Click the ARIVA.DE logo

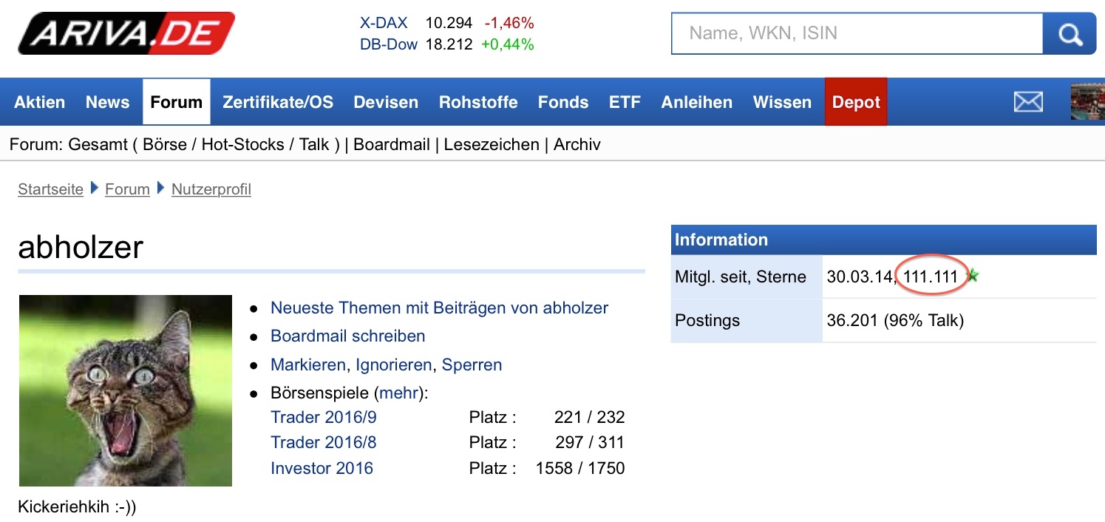click(126, 33)
